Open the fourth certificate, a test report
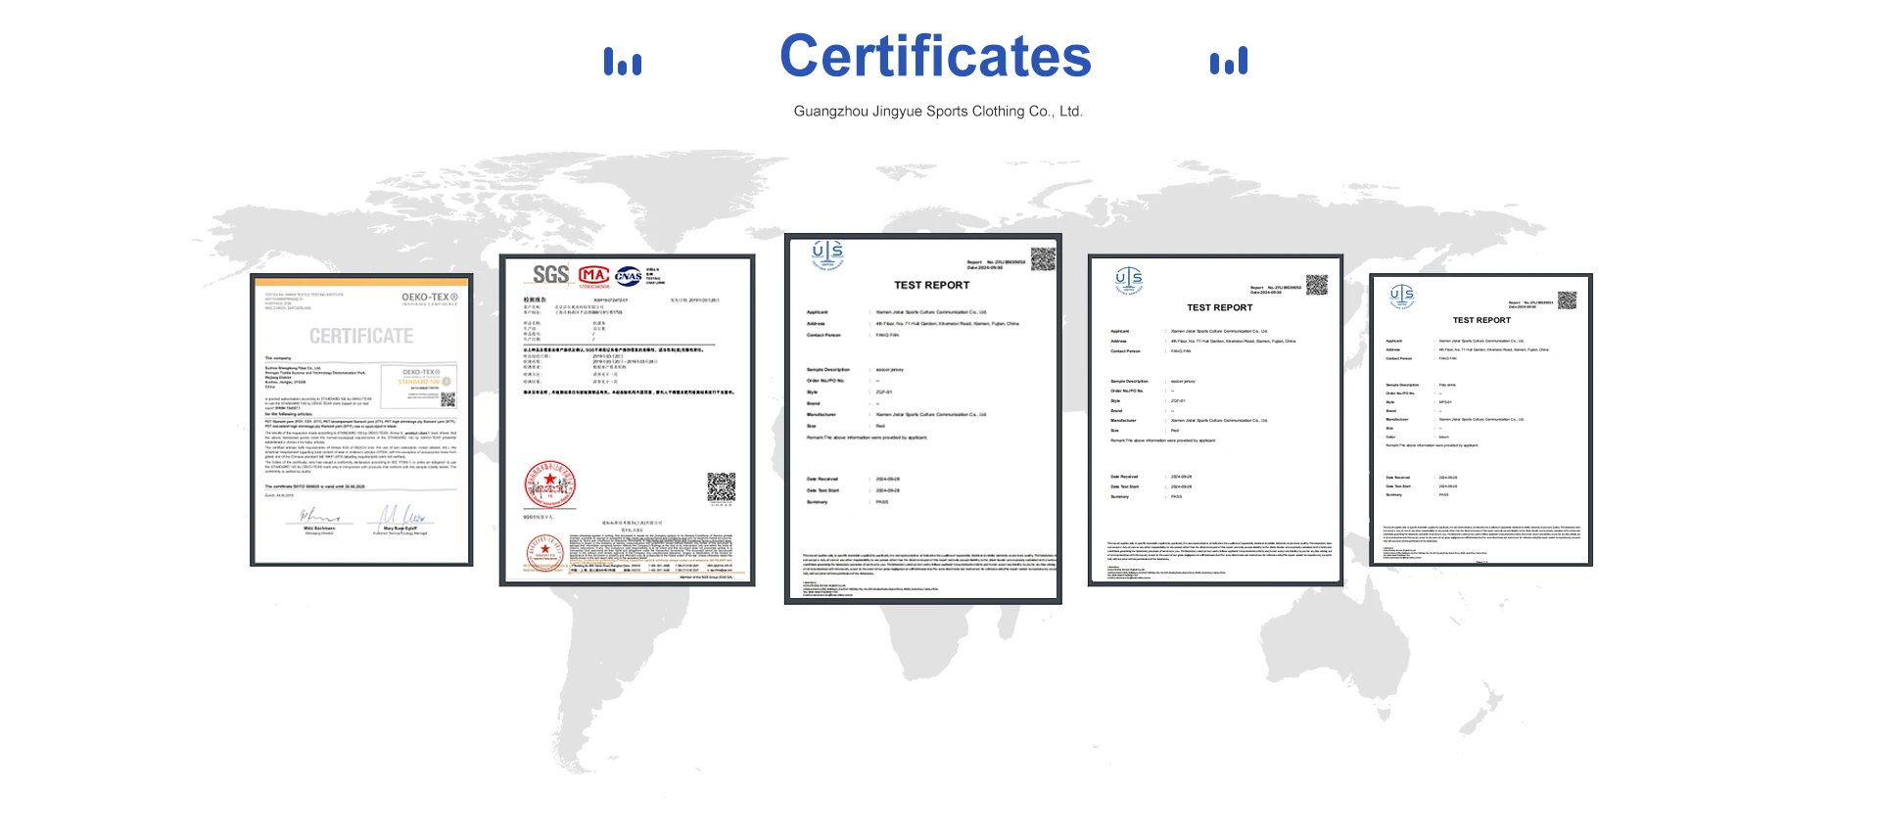1880x830 pixels. [1215, 421]
